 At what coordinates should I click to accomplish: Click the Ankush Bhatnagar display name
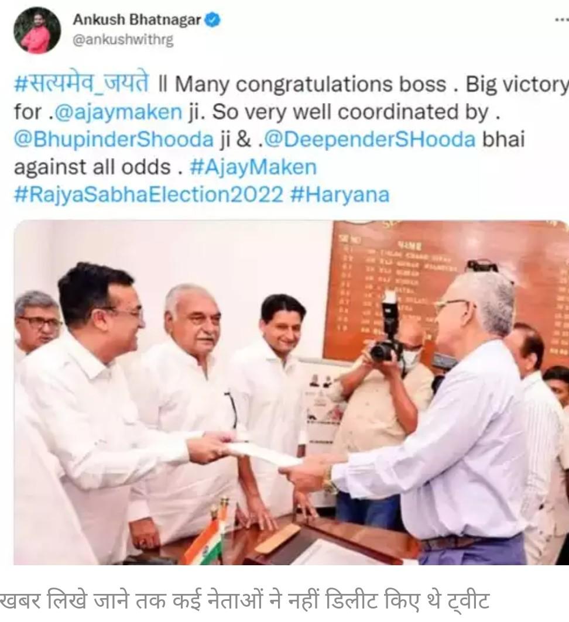(137, 20)
